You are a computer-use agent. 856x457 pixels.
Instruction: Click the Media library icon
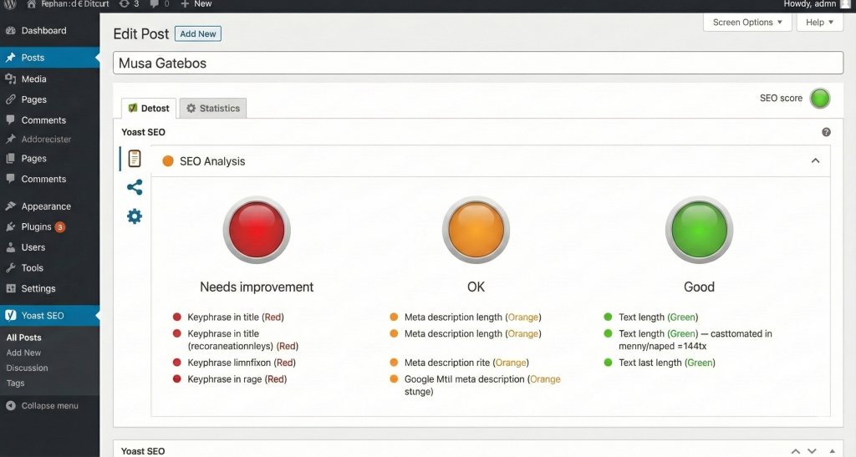point(10,79)
